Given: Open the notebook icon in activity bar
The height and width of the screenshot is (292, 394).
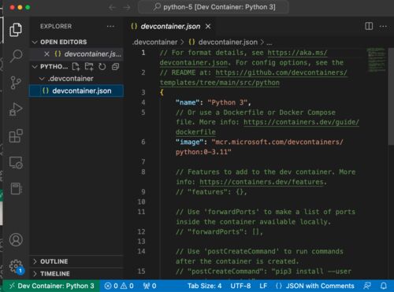Looking at the screenshot, I should [x=16, y=189].
